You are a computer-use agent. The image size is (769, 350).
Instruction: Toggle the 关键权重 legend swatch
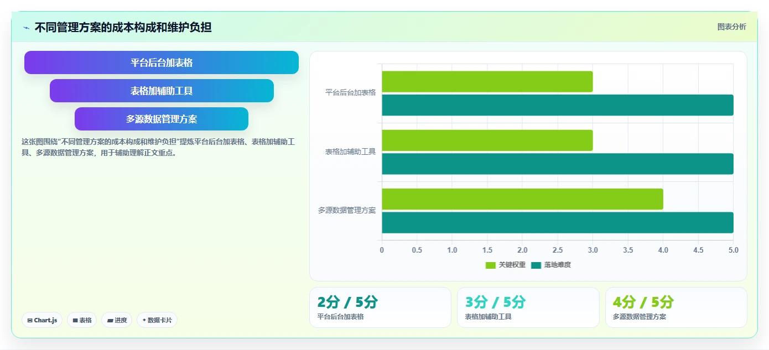[x=491, y=265]
